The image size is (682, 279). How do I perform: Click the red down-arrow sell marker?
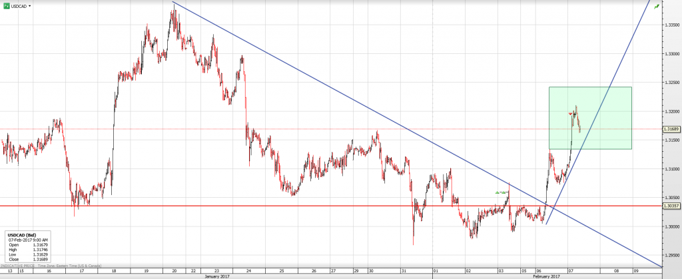570,114
